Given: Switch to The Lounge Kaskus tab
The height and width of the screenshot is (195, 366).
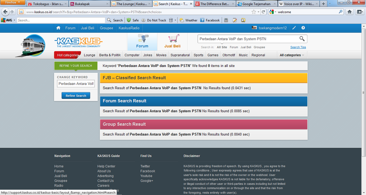Looking at the screenshot, I should pyautogui.click(x=131, y=4).
